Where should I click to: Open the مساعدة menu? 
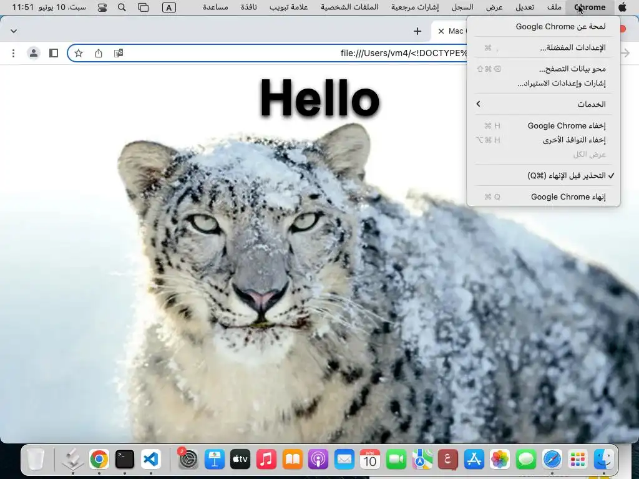point(215,7)
